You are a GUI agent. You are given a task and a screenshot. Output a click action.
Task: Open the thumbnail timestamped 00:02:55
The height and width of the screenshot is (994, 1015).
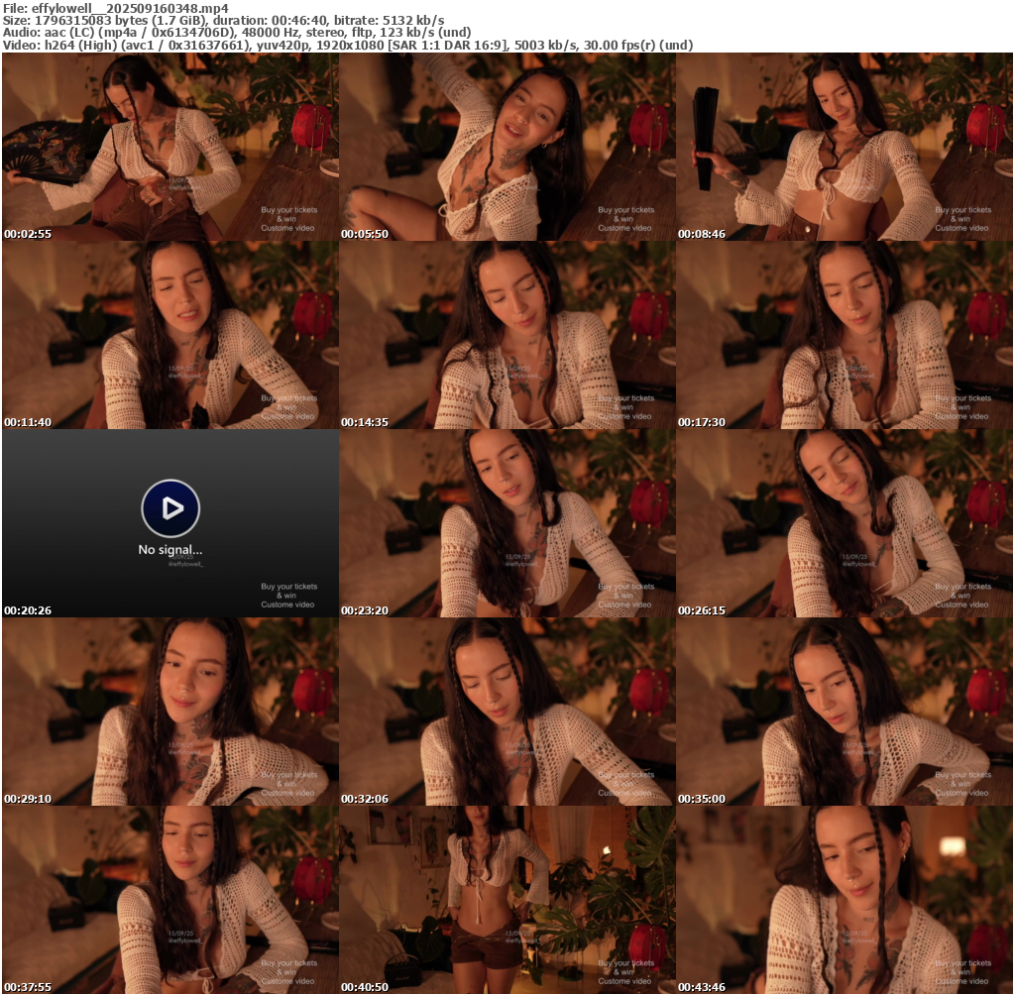coord(169,147)
